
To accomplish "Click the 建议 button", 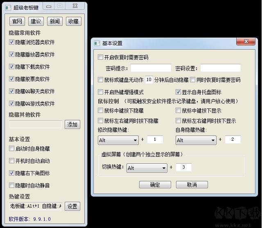I will tap(36, 21).
